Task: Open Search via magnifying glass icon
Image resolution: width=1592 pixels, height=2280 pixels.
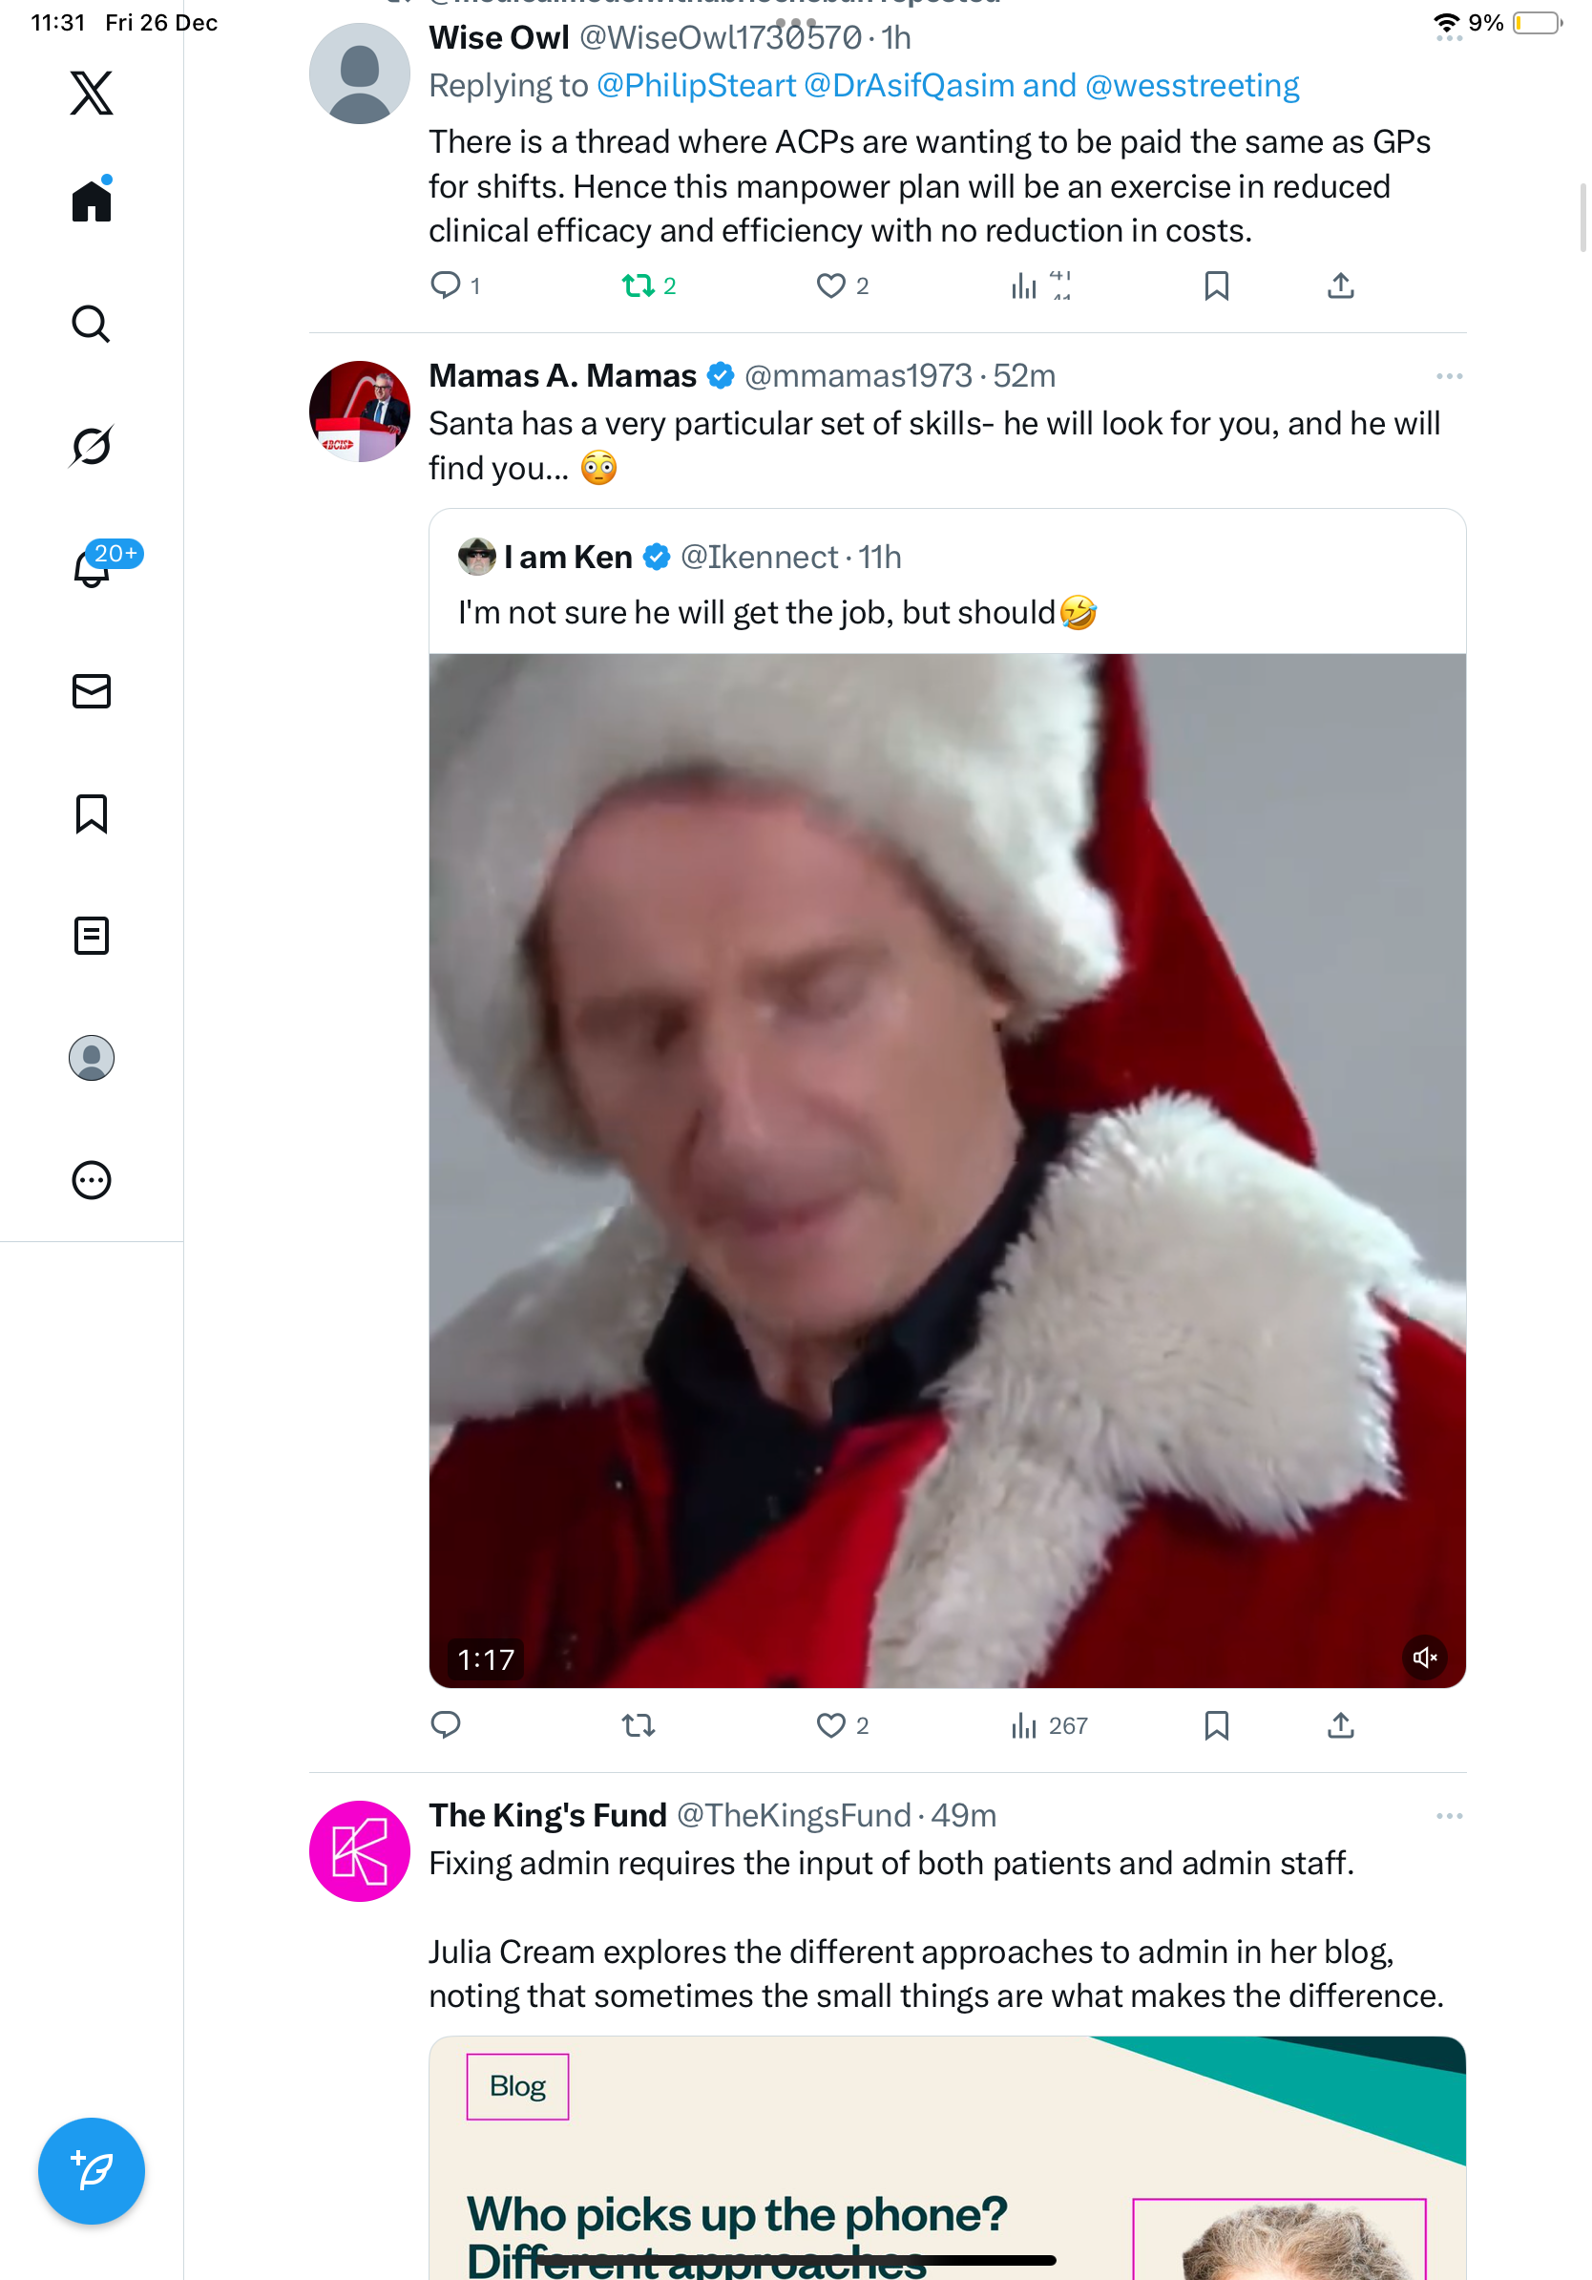Action: click(x=92, y=324)
